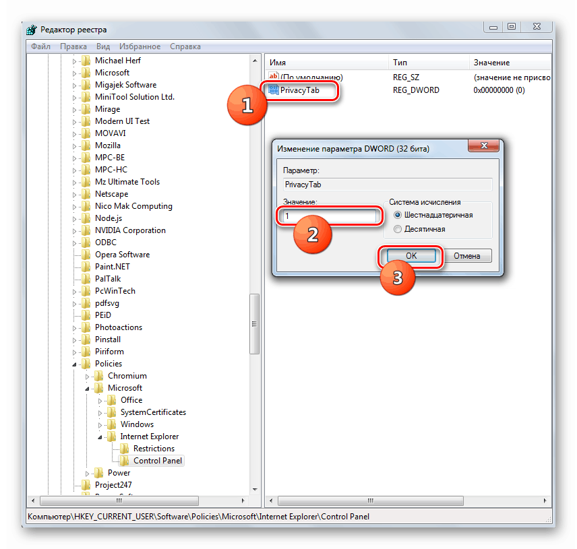This screenshot has height=549, width=577.
Task: Click the Piriform folder icon
Action: click(x=86, y=352)
